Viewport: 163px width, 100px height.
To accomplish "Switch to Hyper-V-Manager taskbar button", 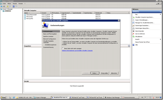I will click(42, 97).
